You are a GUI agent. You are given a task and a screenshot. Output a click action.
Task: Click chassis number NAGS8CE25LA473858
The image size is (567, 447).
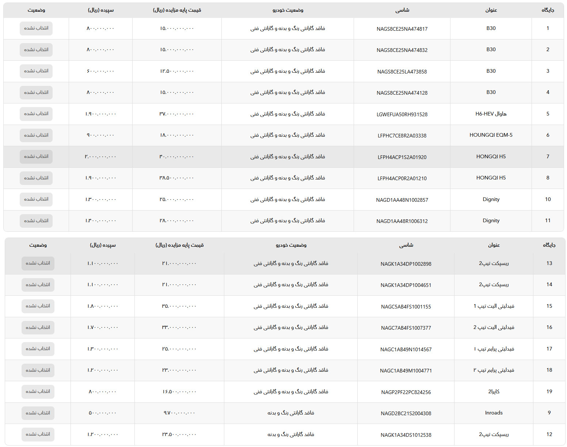[x=402, y=72]
